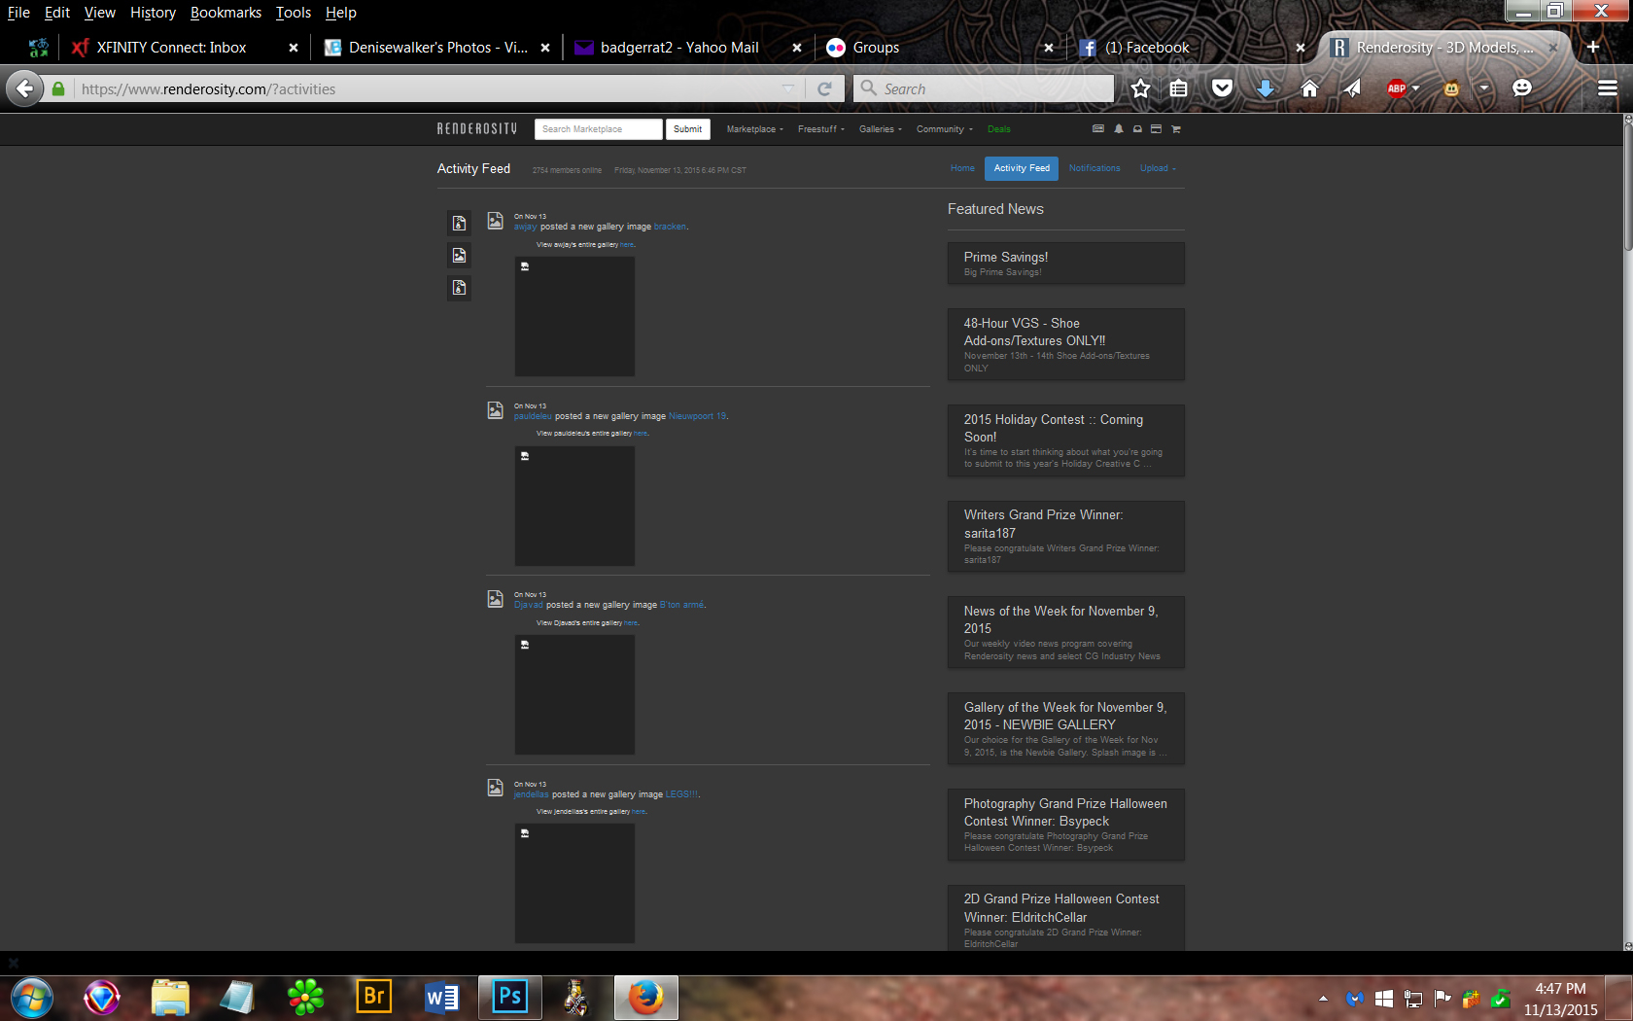This screenshot has height=1021, width=1633.
Task: Click the paper plane share icon
Action: click(1352, 88)
